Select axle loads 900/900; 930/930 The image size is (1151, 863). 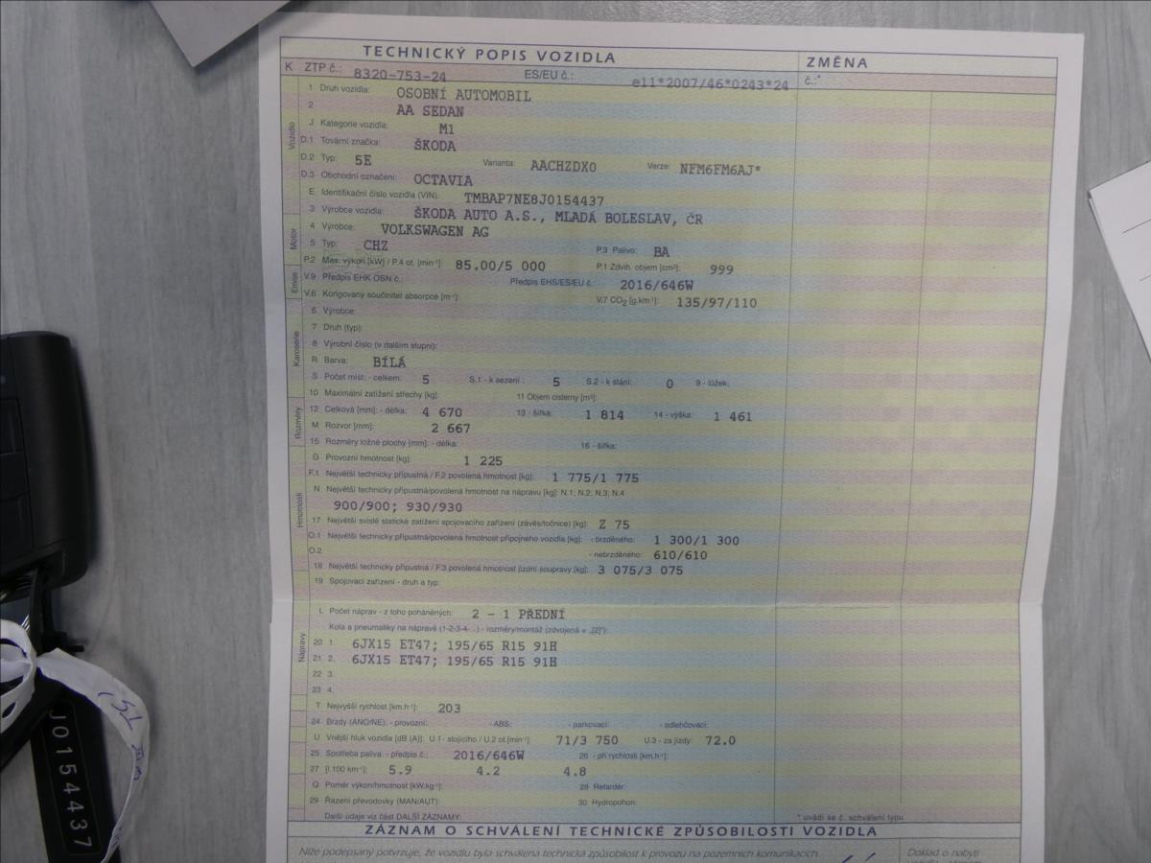(397, 507)
